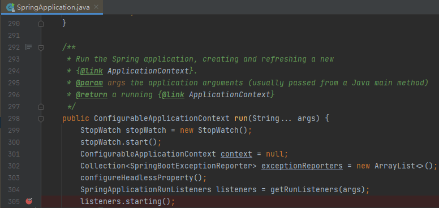This screenshot has width=439, height=208.
Task: Click the underlined context variable on line 301
Action: tap(236, 154)
